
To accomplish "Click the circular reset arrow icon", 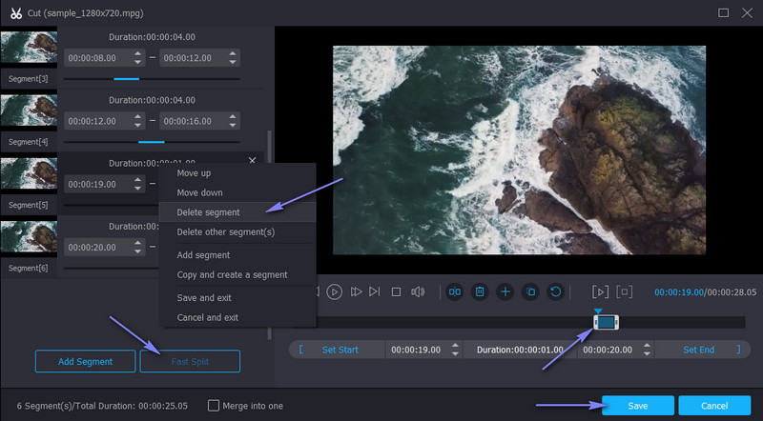I will click(x=555, y=291).
